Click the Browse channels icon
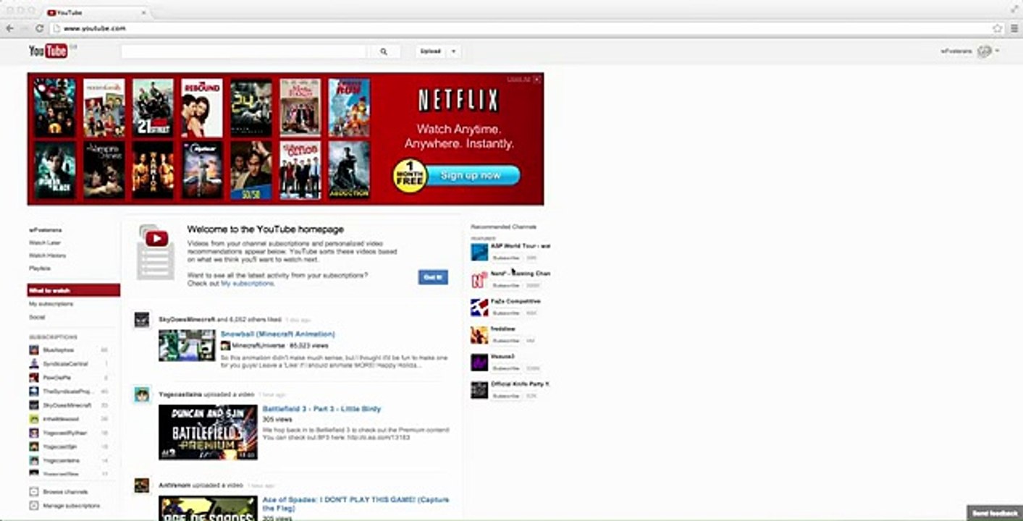Screen dimensions: 1023x521 pyautogui.click(x=34, y=492)
